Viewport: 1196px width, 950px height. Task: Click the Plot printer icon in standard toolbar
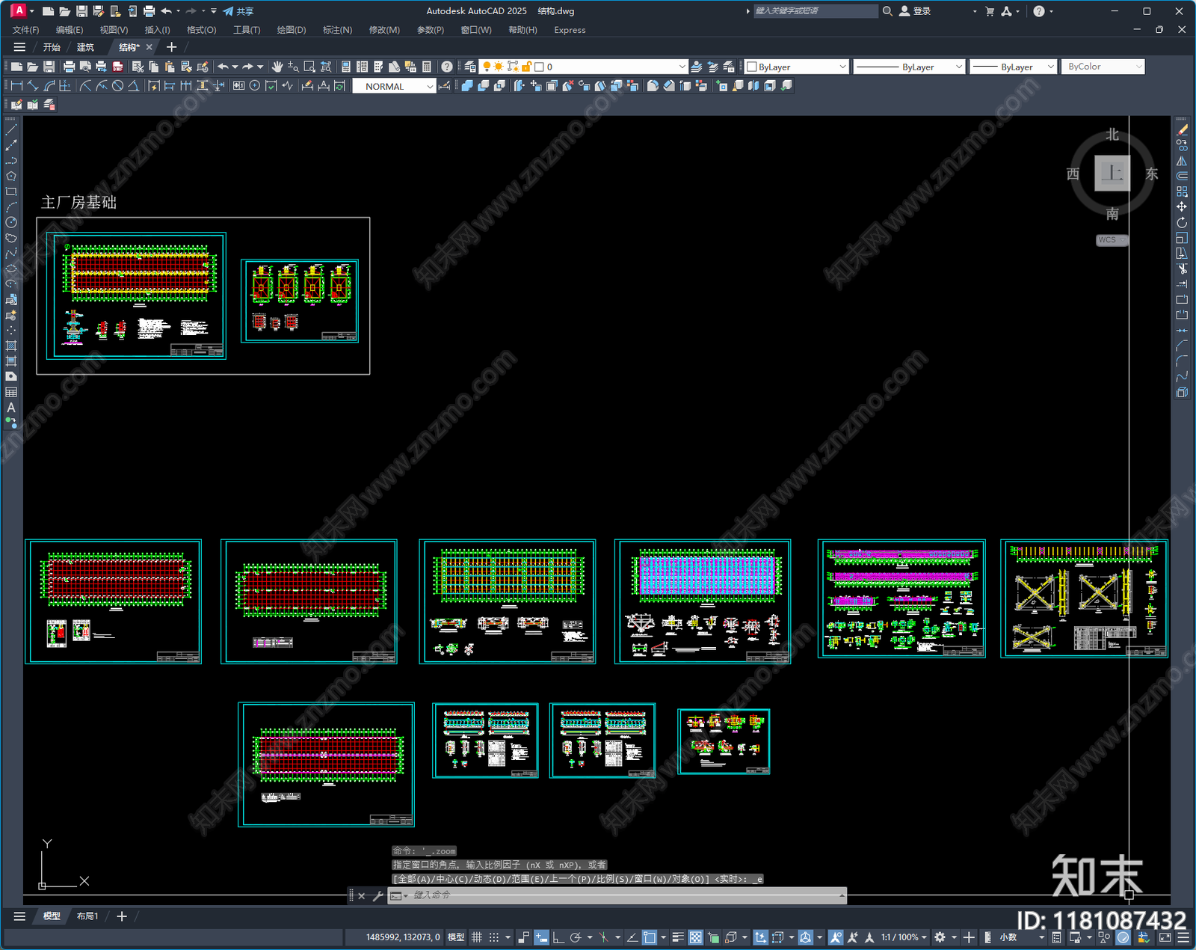70,67
